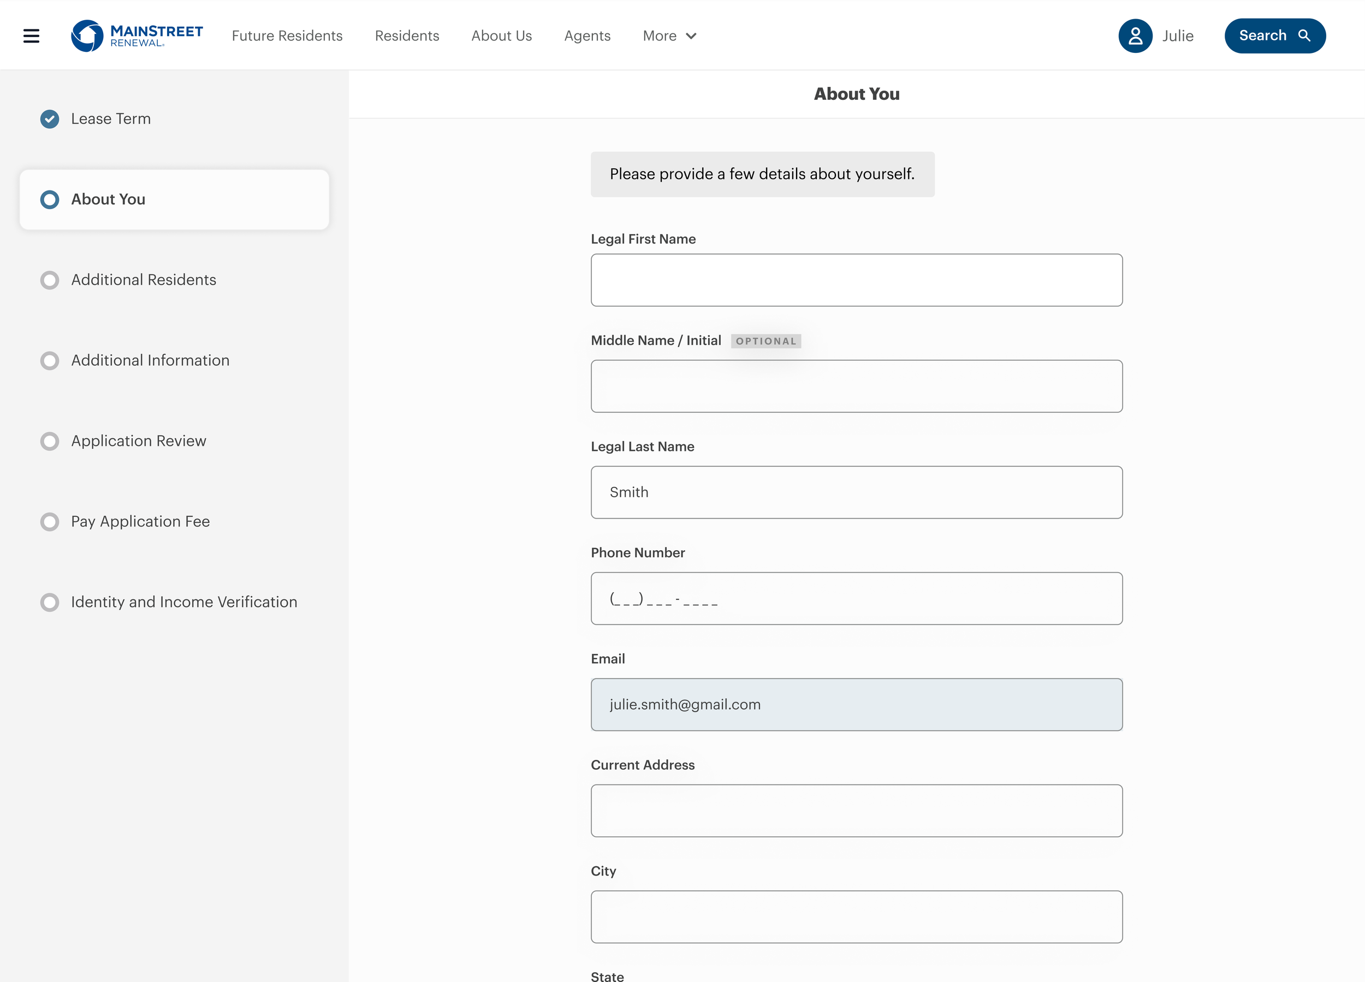Viewport: 1365px width, 982px height.
Task: Expand the More dropdown in navigation
Action: (669, 36)
